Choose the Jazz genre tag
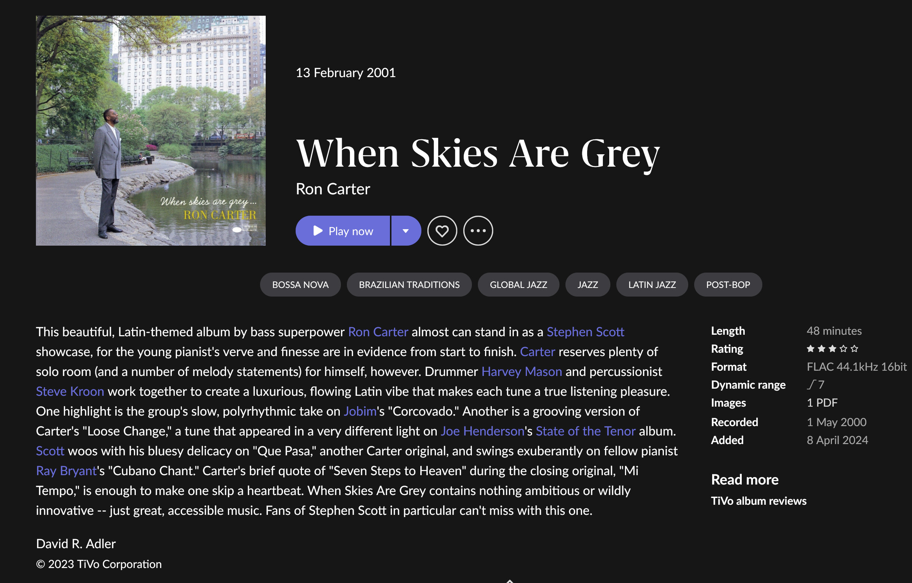 pos(588,285)
